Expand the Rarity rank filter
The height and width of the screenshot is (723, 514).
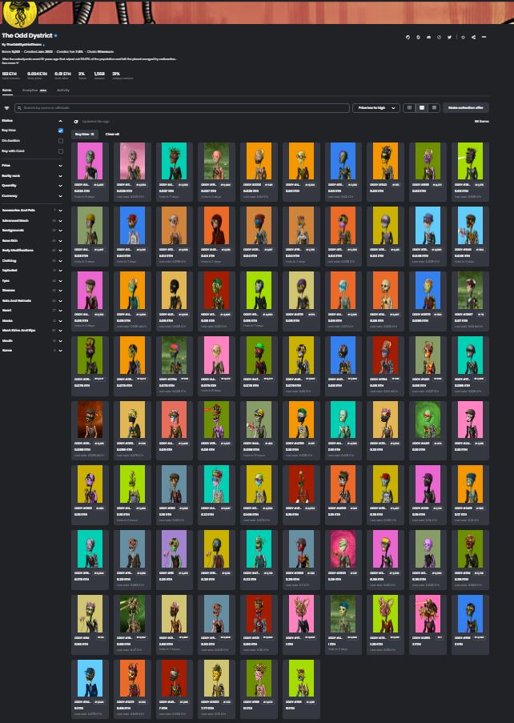(x=32, y=175)
